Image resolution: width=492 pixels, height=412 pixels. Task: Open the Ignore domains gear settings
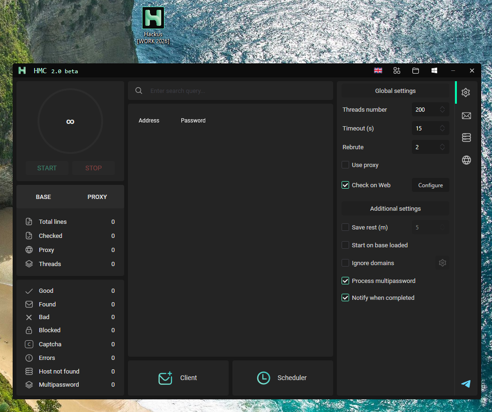442,263
